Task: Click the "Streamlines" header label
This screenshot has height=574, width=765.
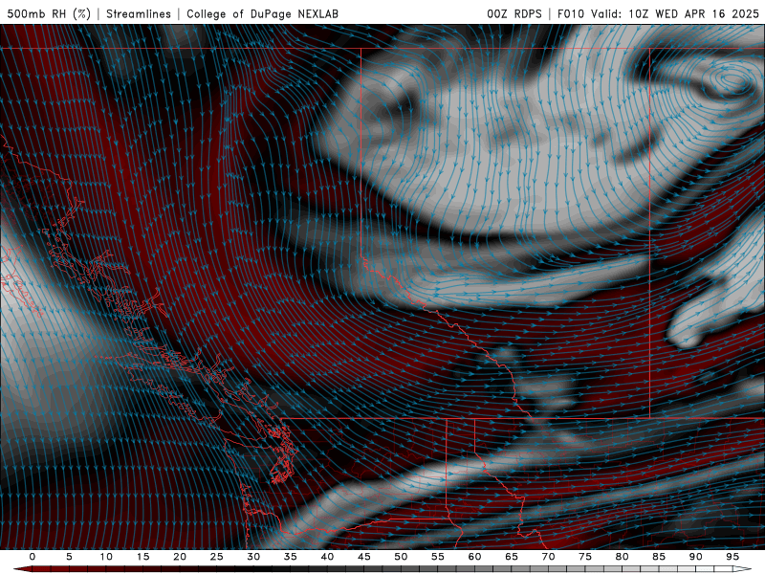Action: (139, 13)
